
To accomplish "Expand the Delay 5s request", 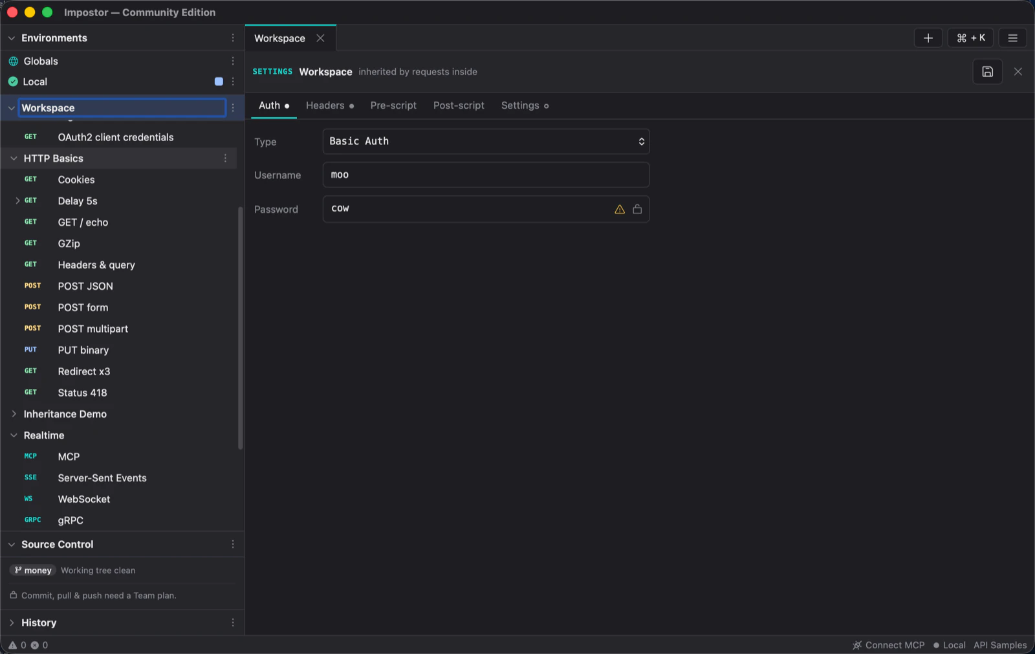I will (17, 201).
